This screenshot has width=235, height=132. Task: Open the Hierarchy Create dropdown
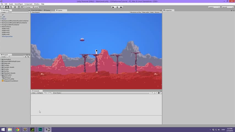[x=4, y=12]
